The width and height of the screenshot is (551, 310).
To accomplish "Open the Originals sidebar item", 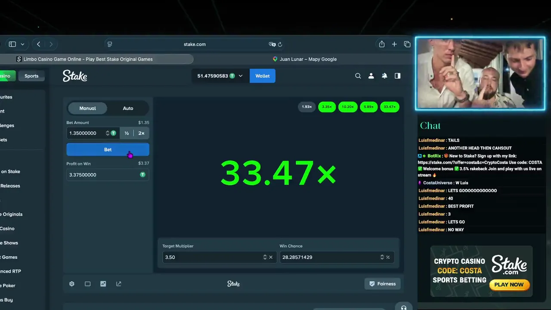I will pyautogui.click(x=11, y=214).
